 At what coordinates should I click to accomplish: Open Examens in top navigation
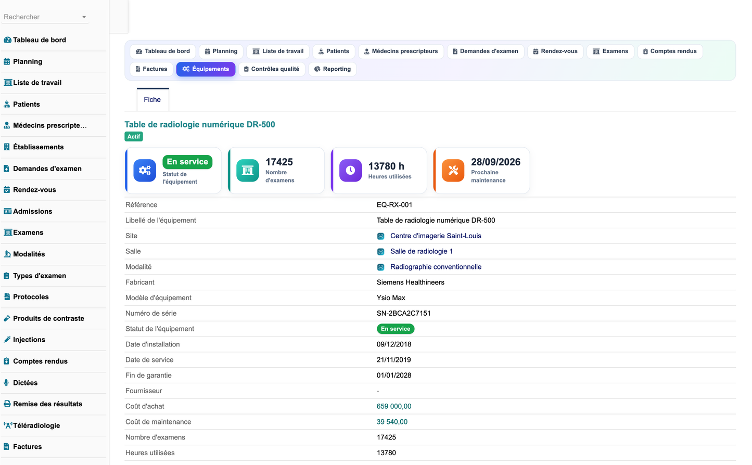pos(611,51)
